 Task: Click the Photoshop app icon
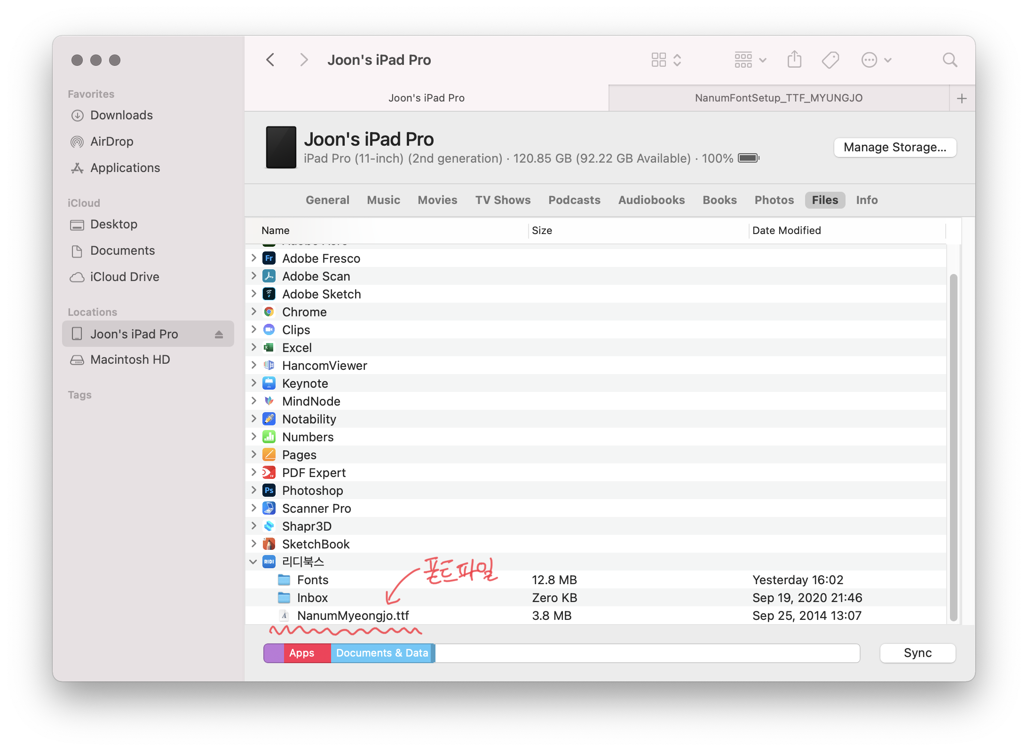[269, 491]
